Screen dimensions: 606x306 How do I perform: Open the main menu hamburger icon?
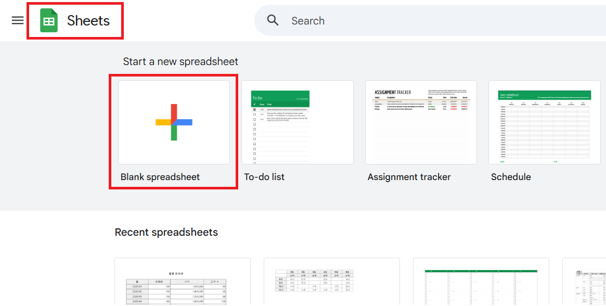pyautogui.click(x=17, y=20)
